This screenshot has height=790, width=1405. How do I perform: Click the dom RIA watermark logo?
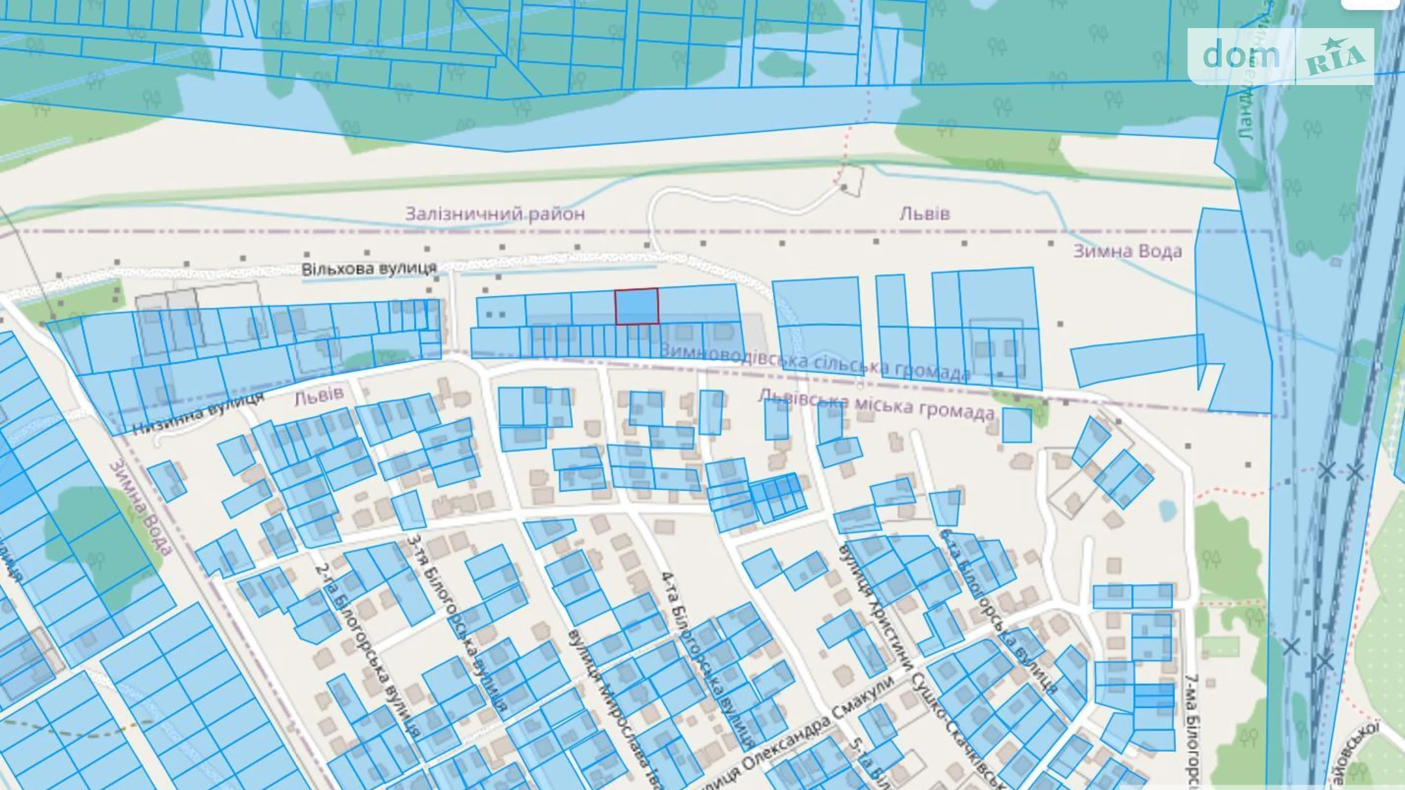click(1280, 55)
